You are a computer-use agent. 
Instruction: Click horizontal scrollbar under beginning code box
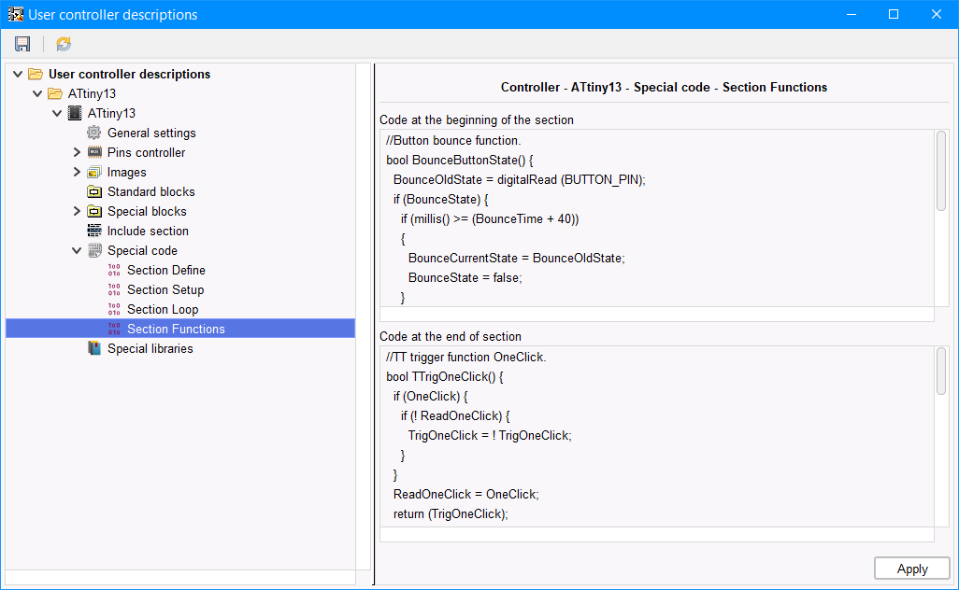click(657, 314)
